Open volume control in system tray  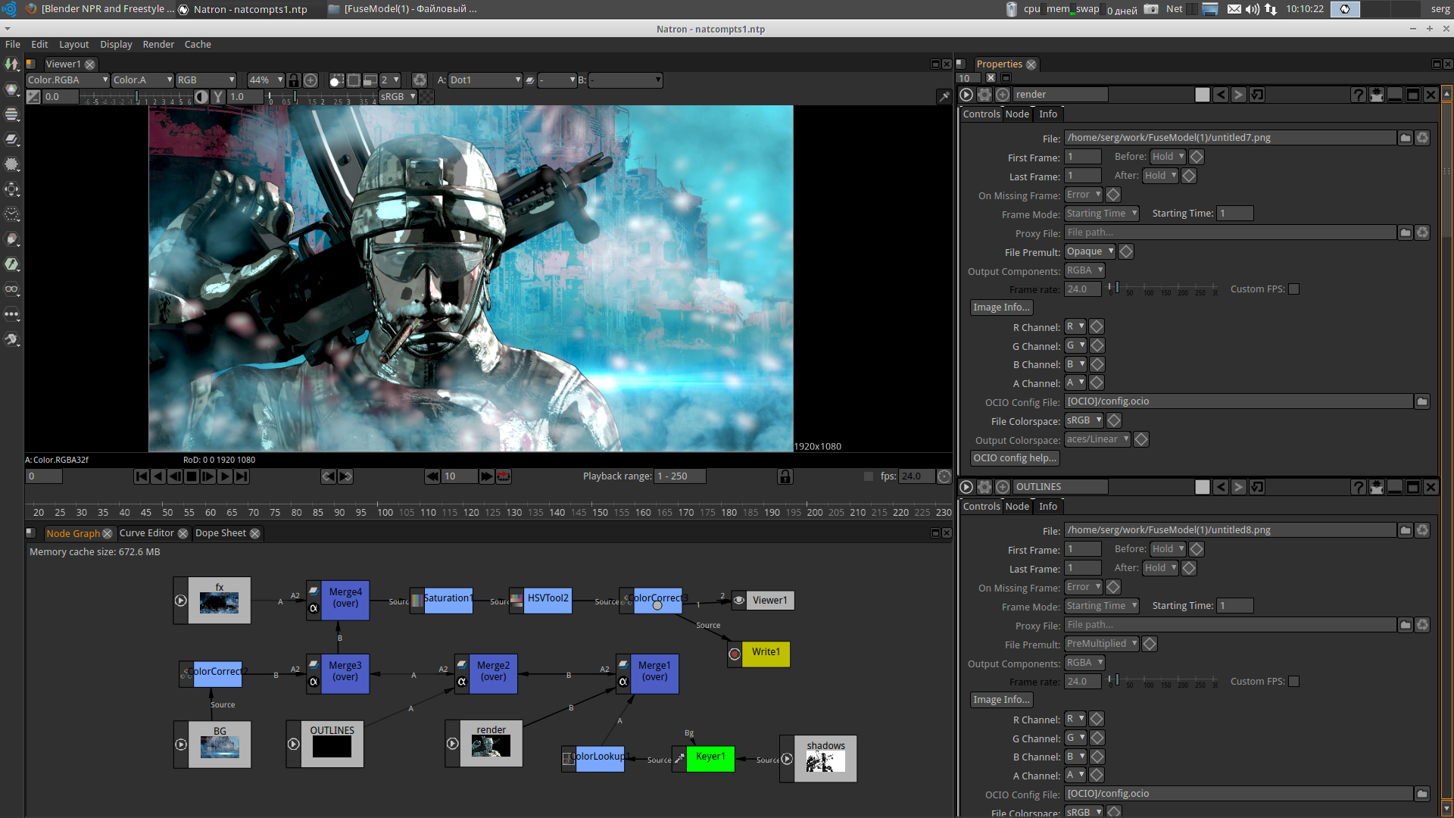[1253, 9]
